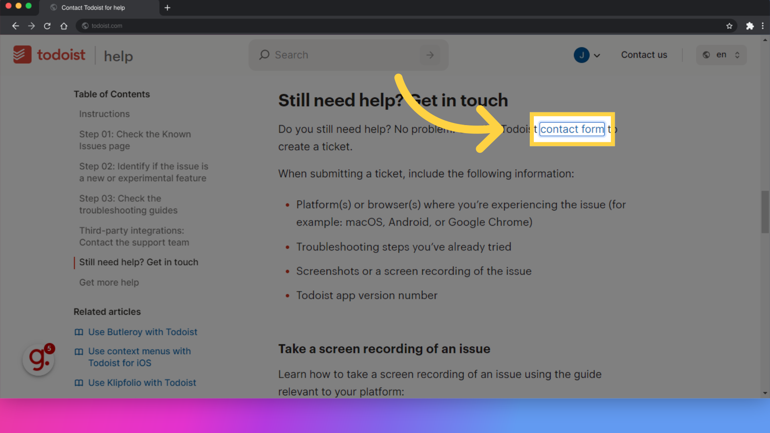Click the Take a screen recording heading
This screenshot has width=770, height=433.
pyautogui.click(x=384, y=349)
